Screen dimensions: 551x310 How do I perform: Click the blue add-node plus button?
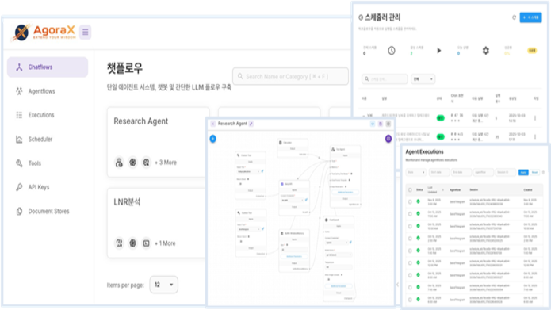213,139
